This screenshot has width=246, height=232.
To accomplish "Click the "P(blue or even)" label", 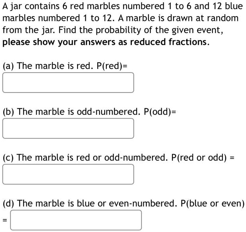I will coord(213,204).
